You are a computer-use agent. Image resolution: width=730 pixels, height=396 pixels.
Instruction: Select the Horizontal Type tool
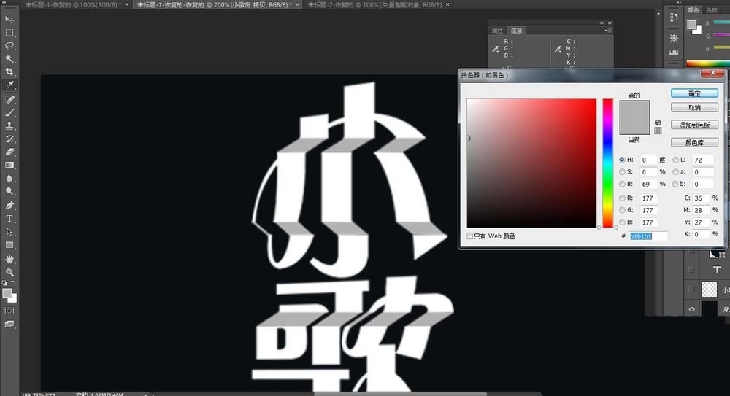coord(9,218)
